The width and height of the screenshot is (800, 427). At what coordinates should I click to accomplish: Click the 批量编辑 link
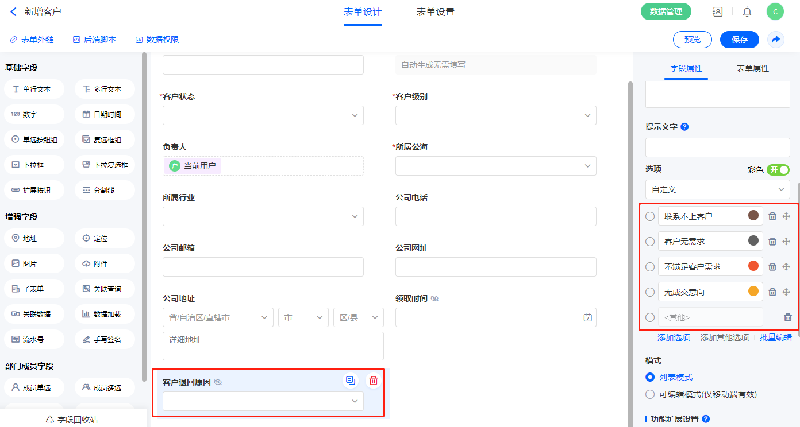tap(775, 337)
